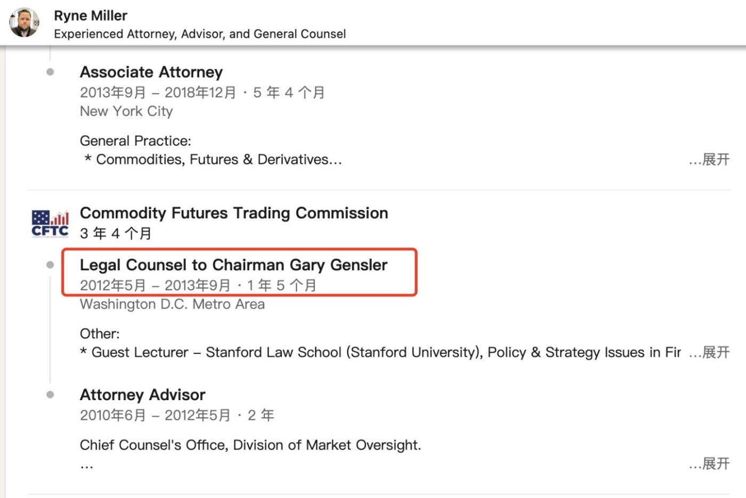Click the timeline dot beside Associate Attorney
Viewport: 746px width, 498px height.
(50, 72)
